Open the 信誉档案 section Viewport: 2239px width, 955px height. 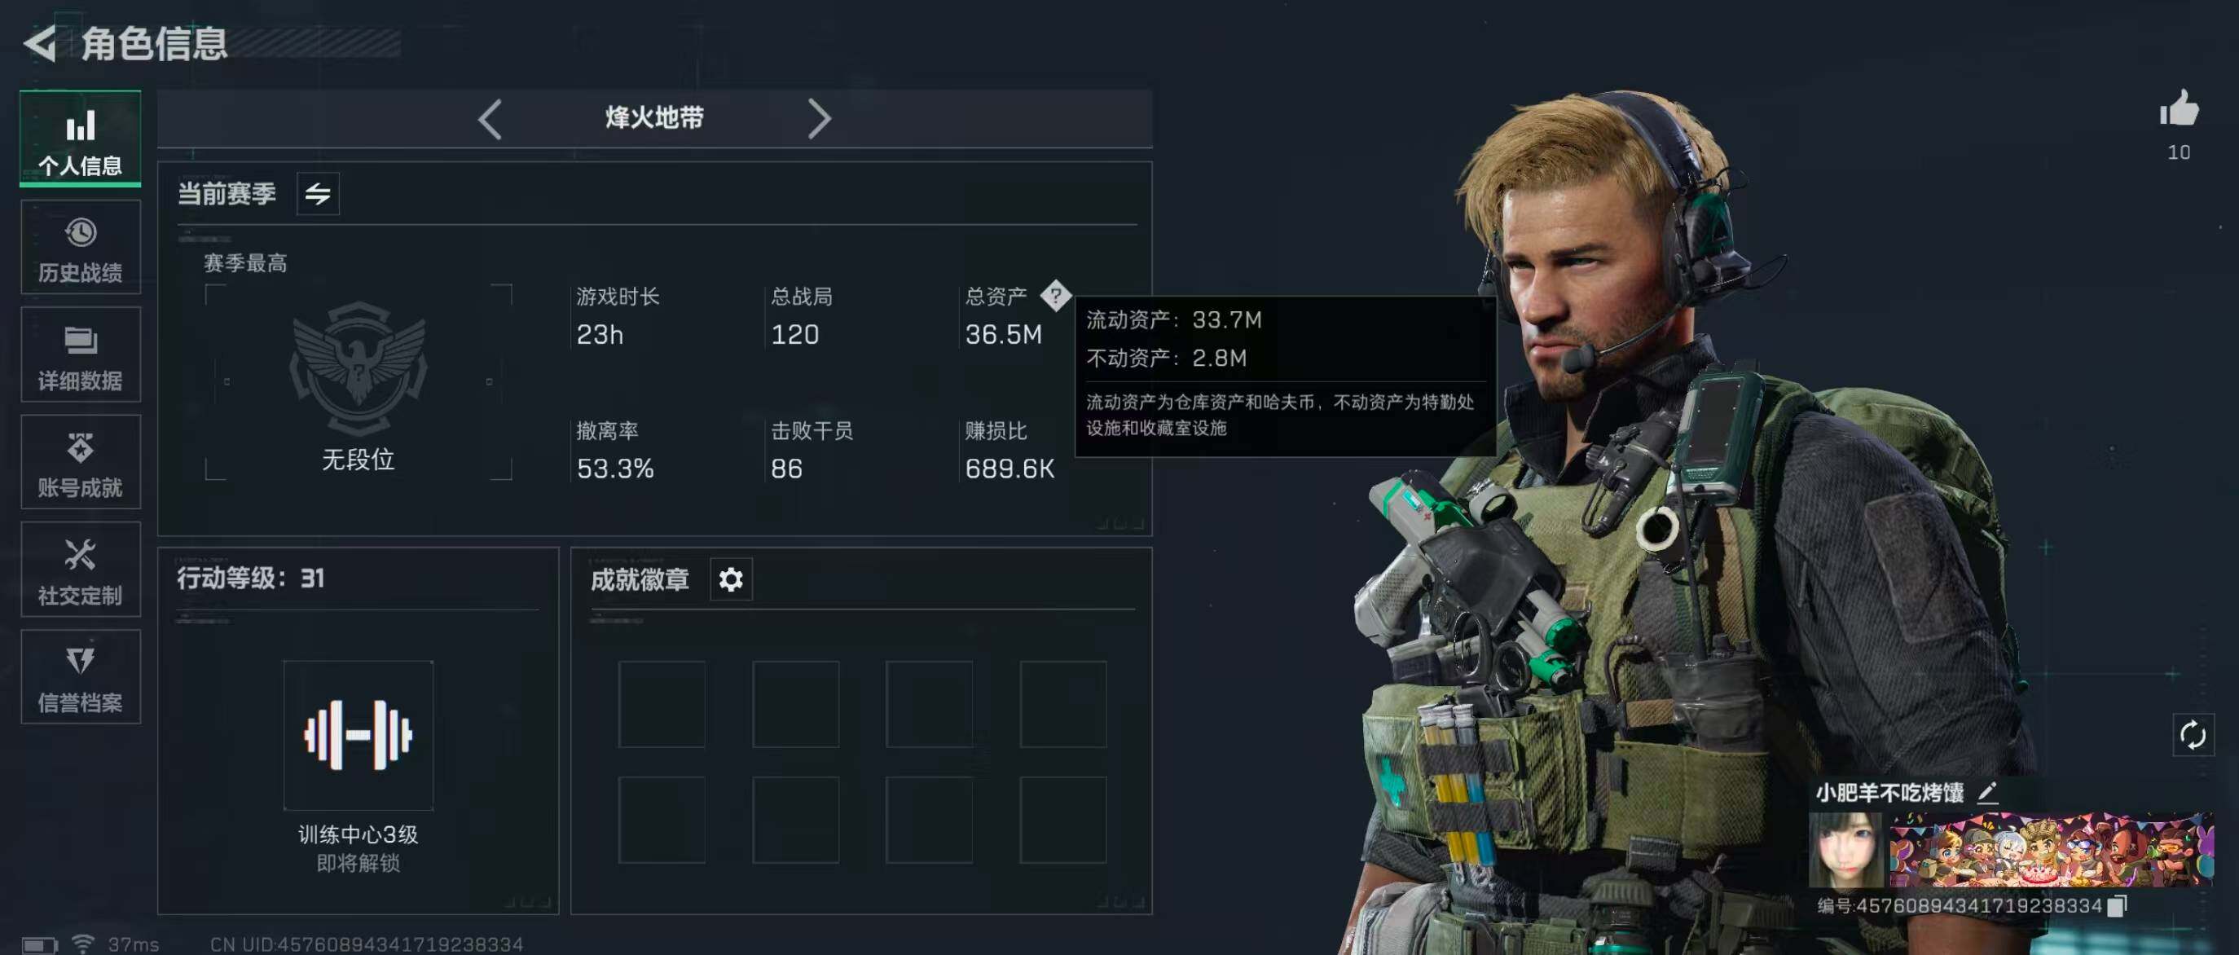coord(80,677)
